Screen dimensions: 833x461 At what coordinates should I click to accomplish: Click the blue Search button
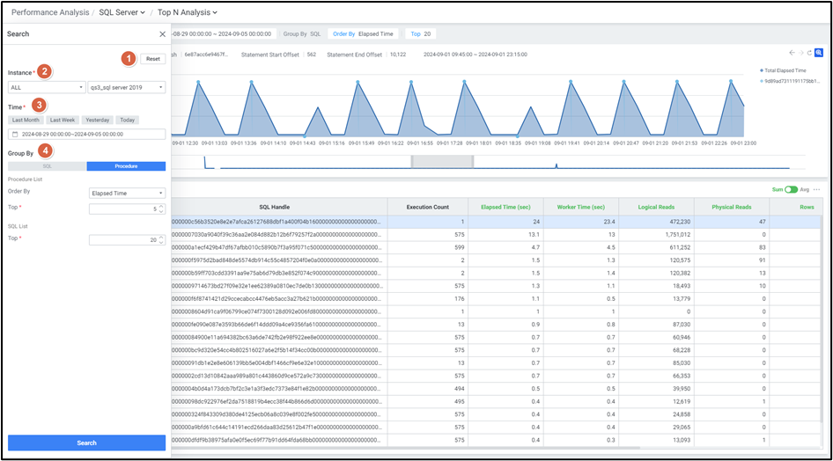(x=86, y=443)
